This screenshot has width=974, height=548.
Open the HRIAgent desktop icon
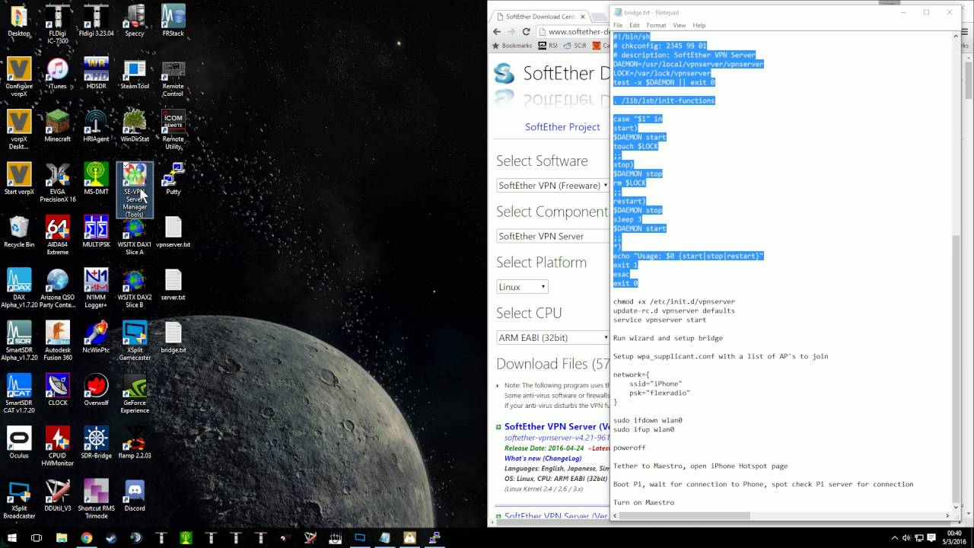point(96,126)
